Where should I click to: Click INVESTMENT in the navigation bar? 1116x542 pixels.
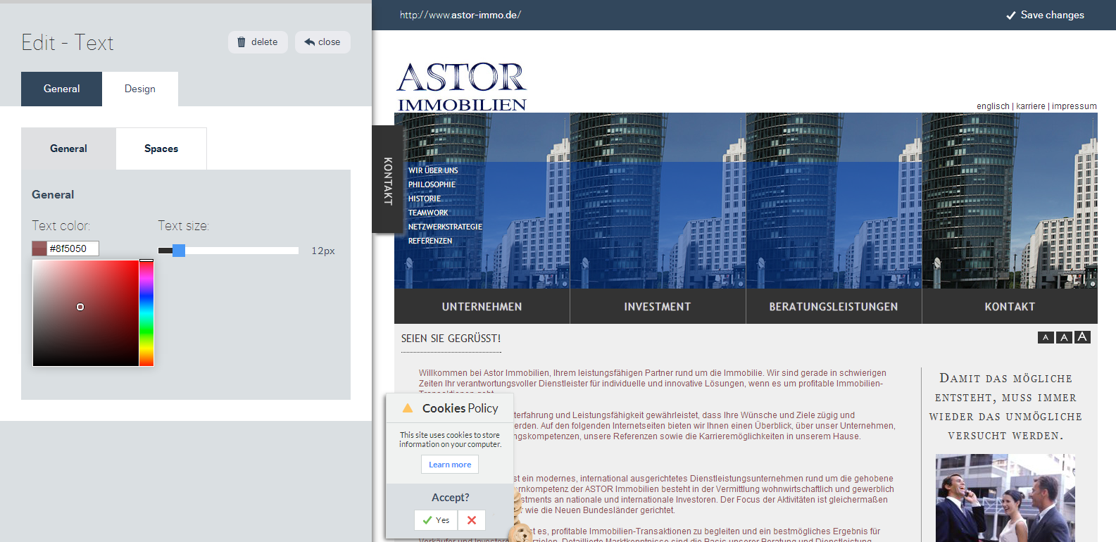point(658,307)
